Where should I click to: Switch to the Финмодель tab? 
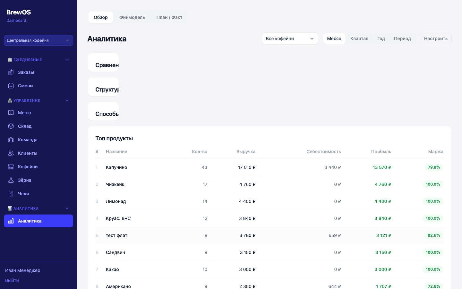(x=132, y=17)
